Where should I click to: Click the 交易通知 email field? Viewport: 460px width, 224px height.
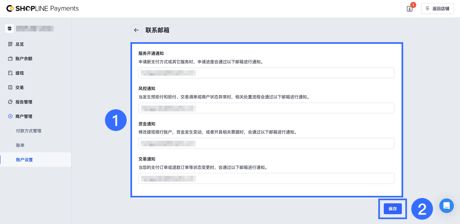(x=266, y=178)
